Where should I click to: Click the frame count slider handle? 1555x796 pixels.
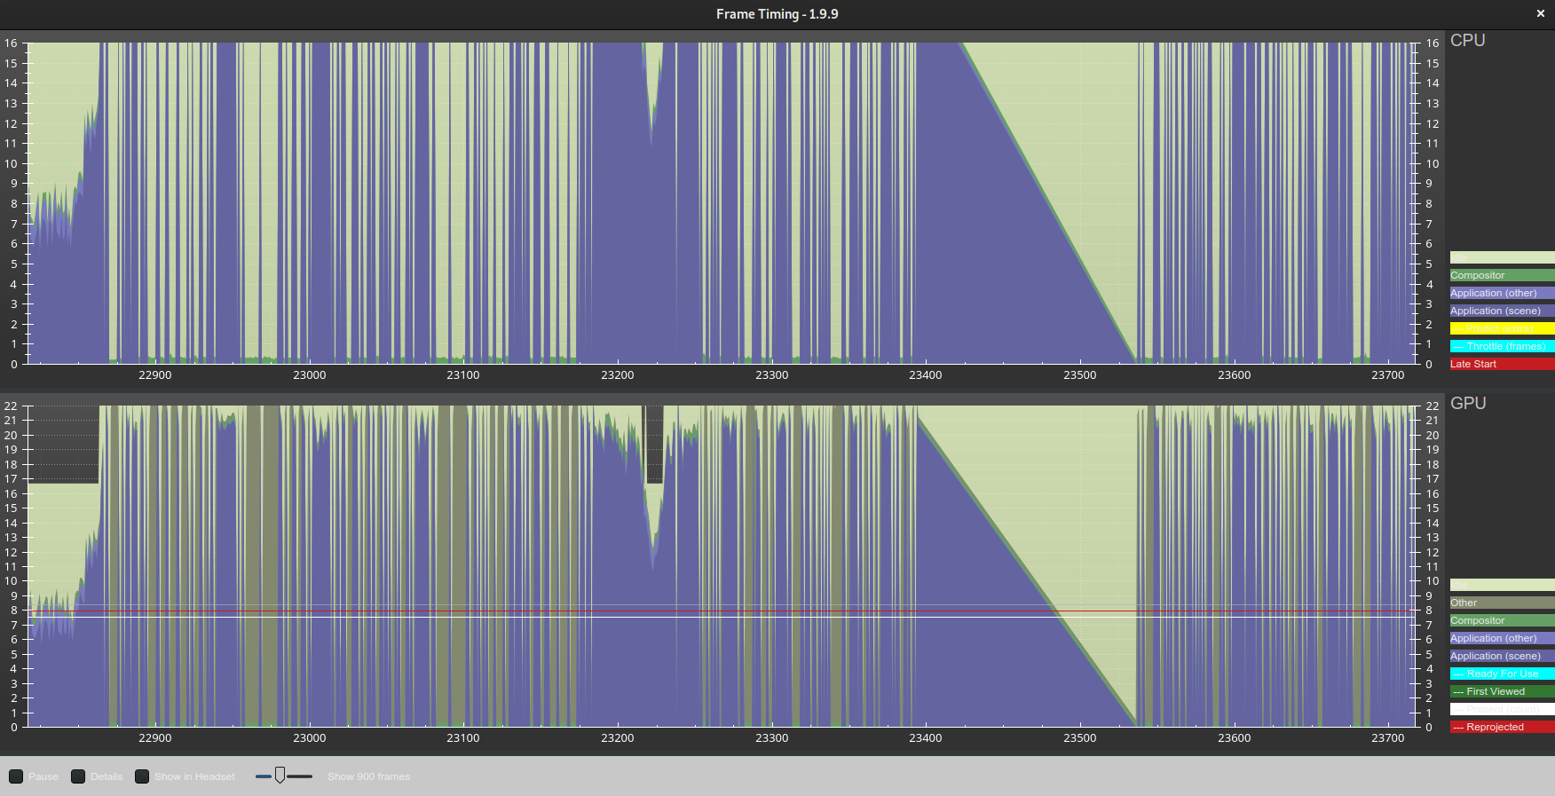[x=280, y=776]
